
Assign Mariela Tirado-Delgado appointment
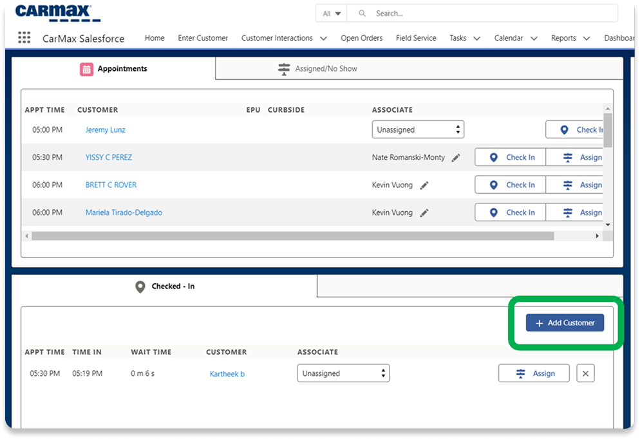click(575, 212)
